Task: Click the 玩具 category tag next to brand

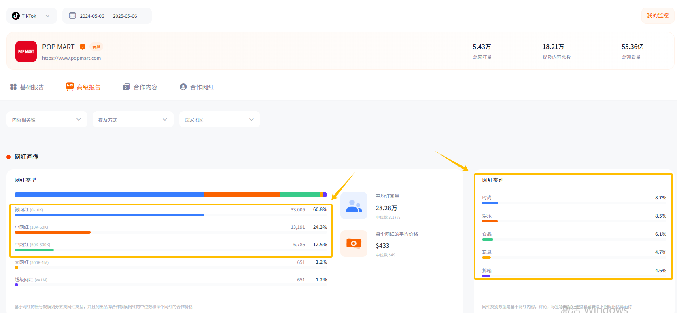Action: point(96,47)
